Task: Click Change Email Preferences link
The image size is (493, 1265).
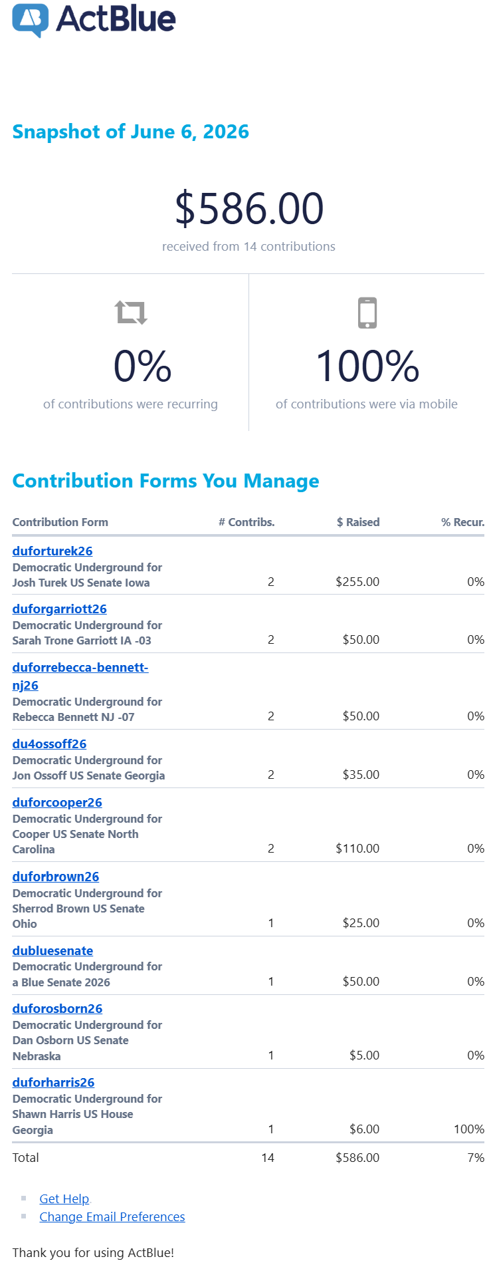Action: click(112, 1216)
